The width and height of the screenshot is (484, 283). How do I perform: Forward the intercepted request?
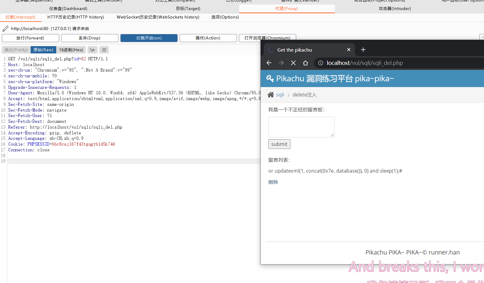[x=30, y=38]
